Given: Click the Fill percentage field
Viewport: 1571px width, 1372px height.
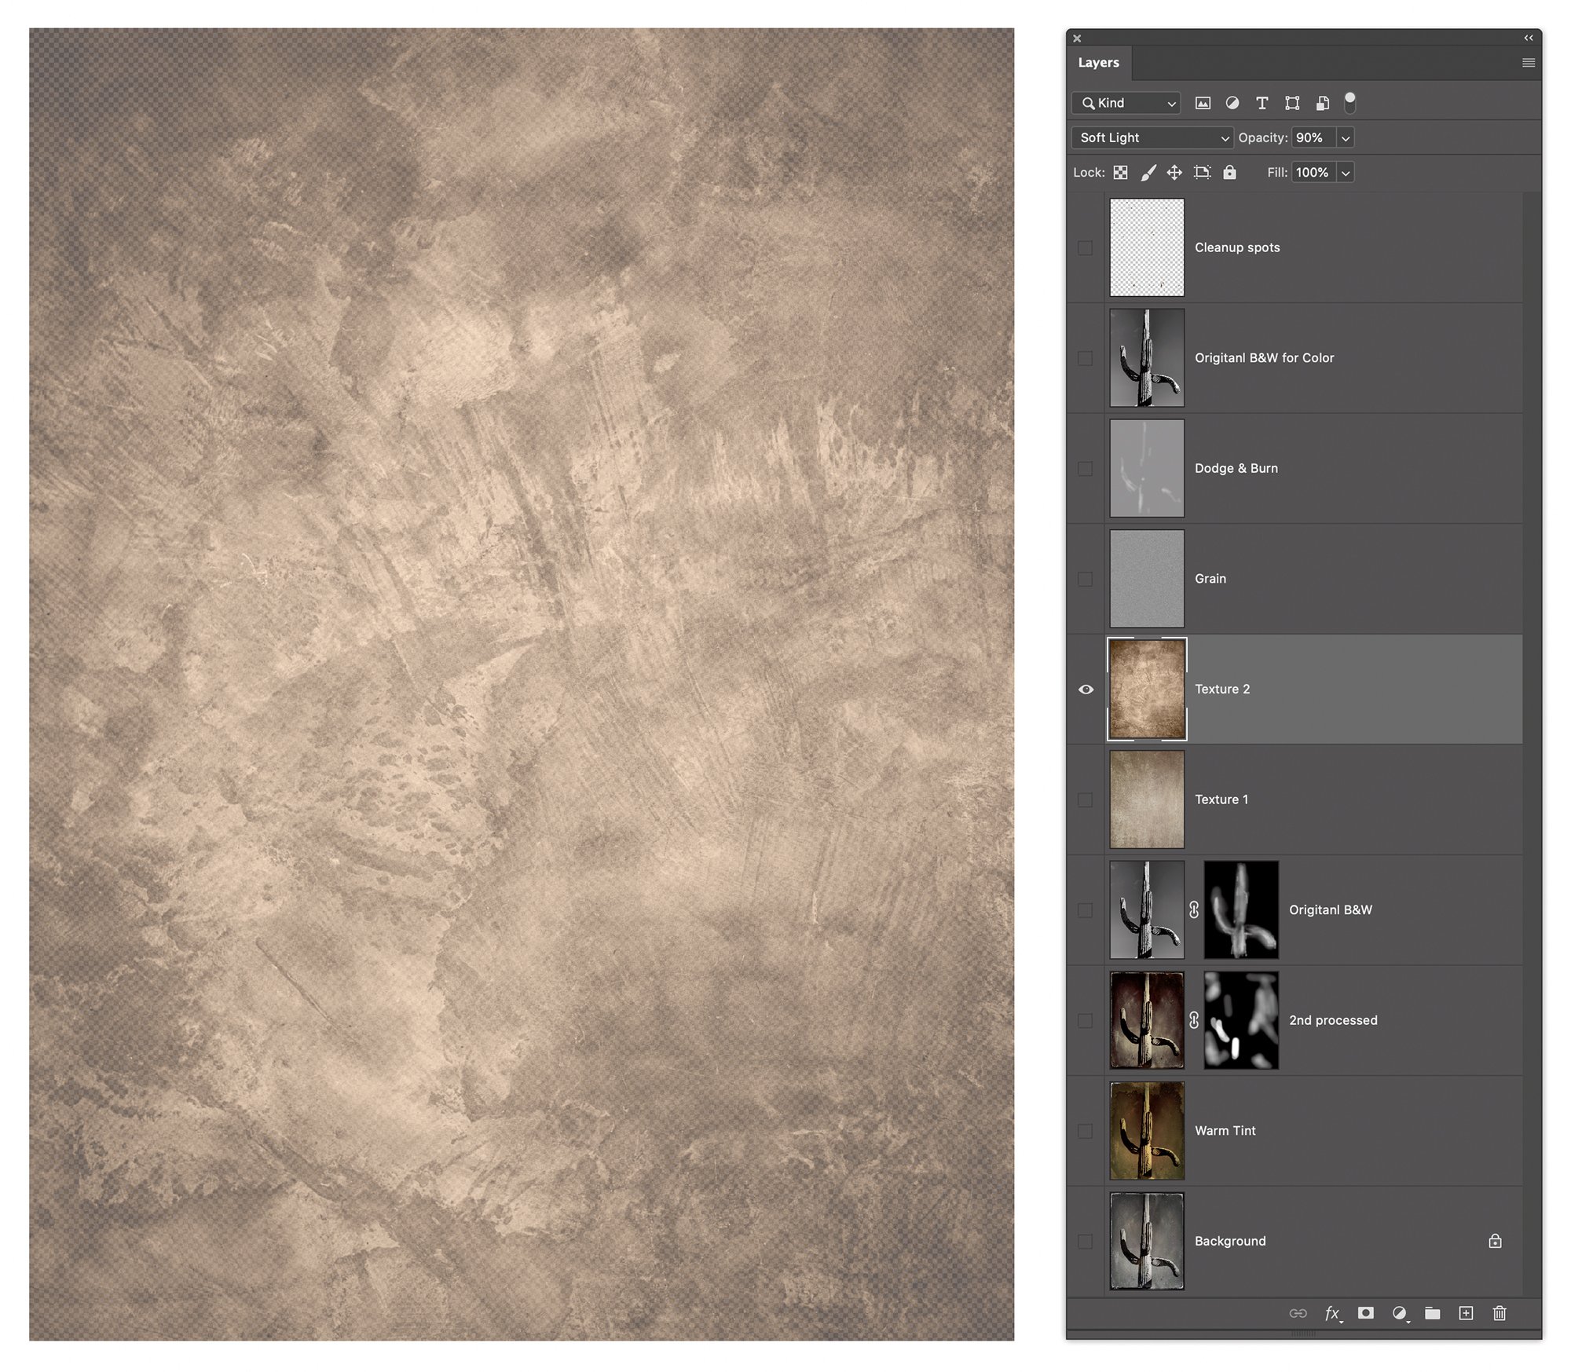Looking at the screenshot, I should click(x=1313, y=173).
